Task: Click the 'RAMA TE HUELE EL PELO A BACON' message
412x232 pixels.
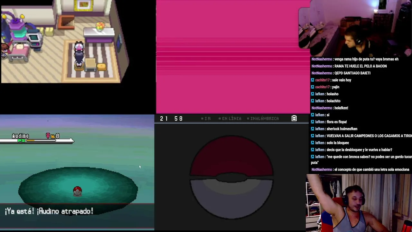Action: click(360, 66)
